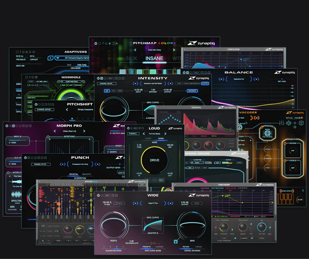This screenshot has width=309, height=259.
Task: Toggle the PUNCH plugin power icon
Action: tap(26, 158)
